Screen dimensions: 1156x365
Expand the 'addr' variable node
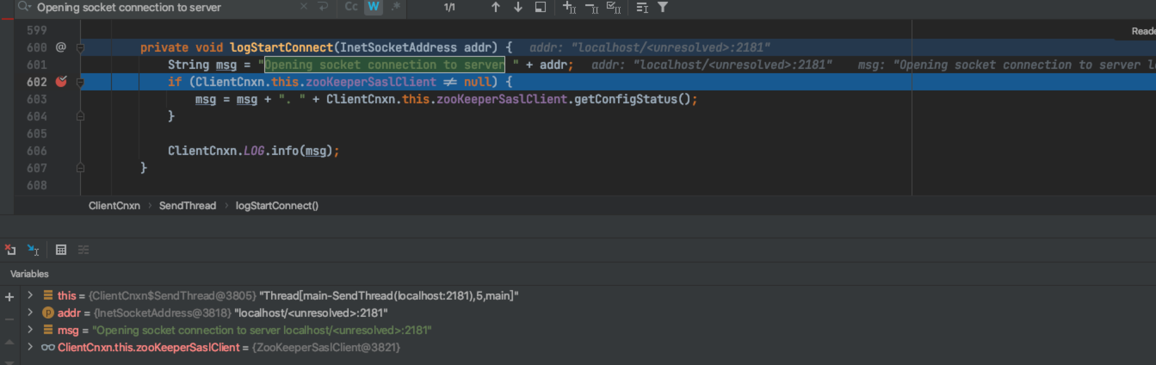point(30,312)
